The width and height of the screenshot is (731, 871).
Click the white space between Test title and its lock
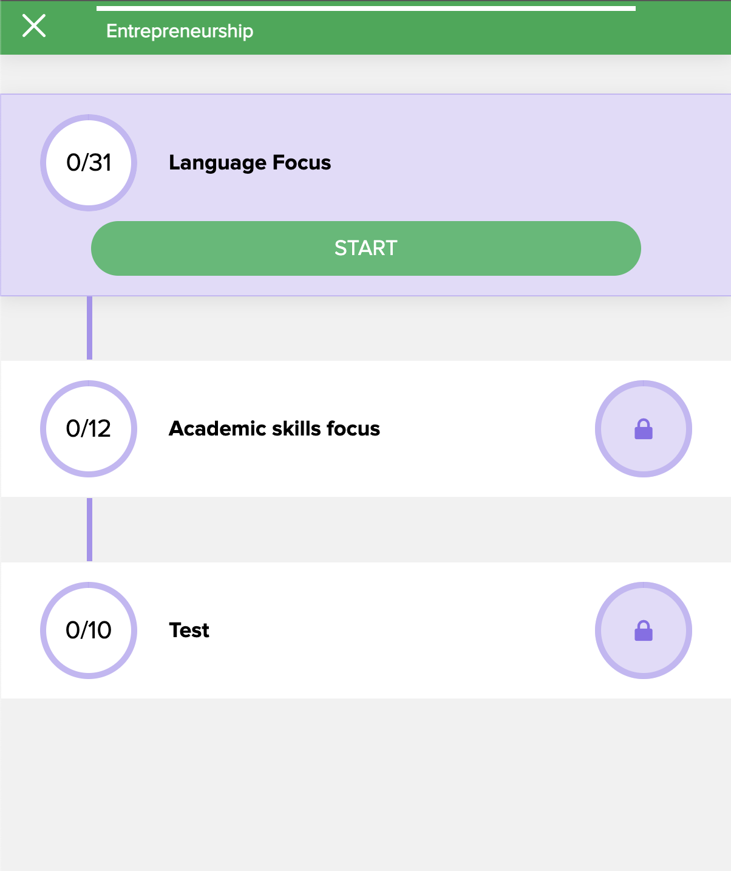[x=401, y=630]
